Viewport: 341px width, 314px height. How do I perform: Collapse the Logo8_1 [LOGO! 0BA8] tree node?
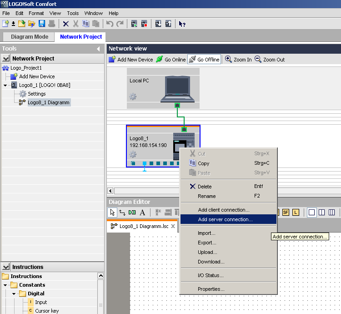point(5,85)
